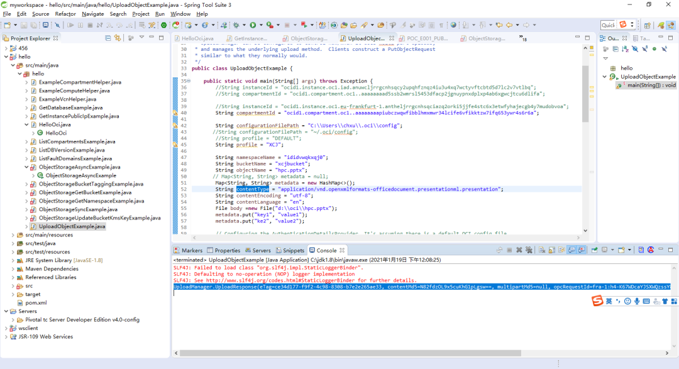The height and width of the screenshot is (369, 679).
Task: Click the Run button in the main toolbar
Action: 252,25
